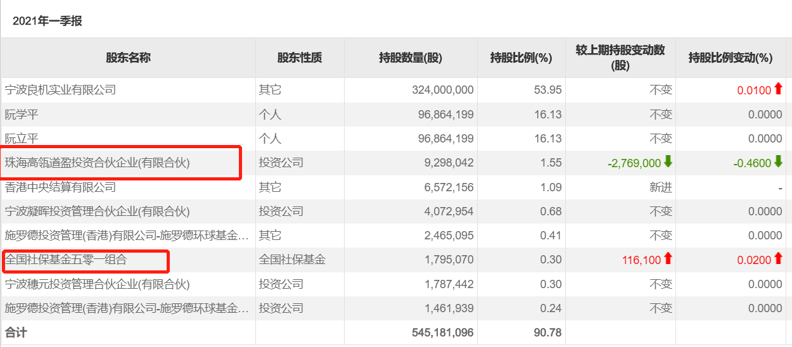
Task: Click the 施罗德 name in the 2,465,095 row
Action: [x=127, y=236]
